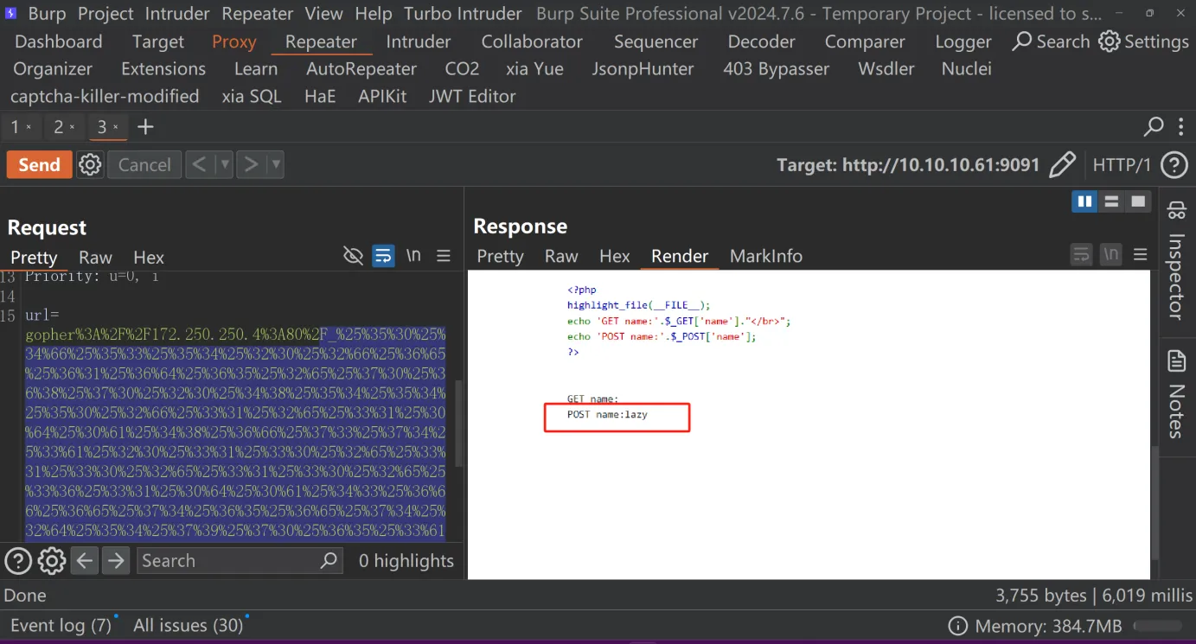Viewport: 1196px width, 644px height.
Task: Switch to the Proxy tab
Action: [x=234, y=41]
